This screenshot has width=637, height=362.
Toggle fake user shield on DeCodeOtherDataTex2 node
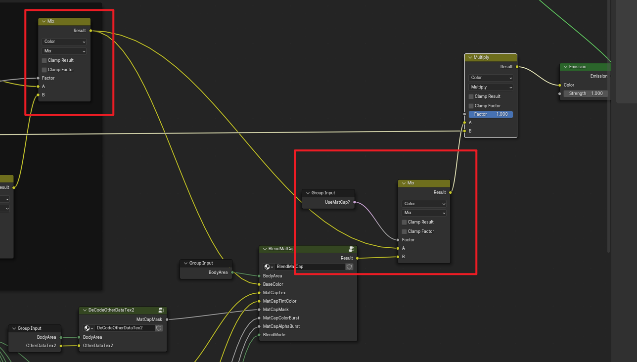point(159,328)
